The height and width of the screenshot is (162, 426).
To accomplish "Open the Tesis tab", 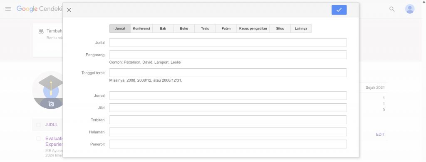I will pos(205,29).
